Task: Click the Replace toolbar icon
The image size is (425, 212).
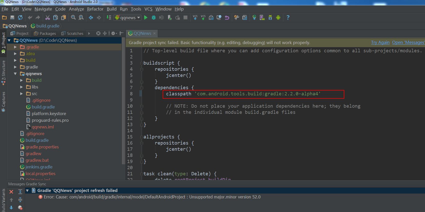Action: (x=81, y=17)
